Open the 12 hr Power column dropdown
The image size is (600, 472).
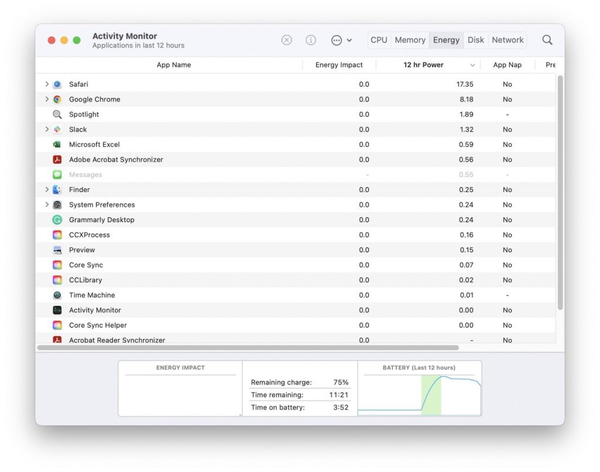tap(472, 64)
